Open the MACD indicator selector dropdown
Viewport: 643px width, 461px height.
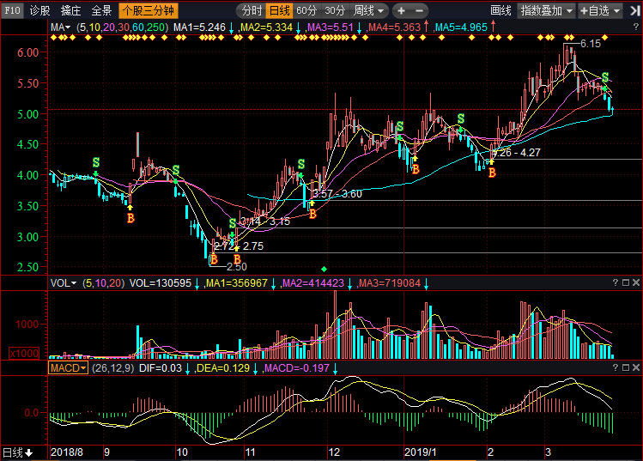point(68,368)
